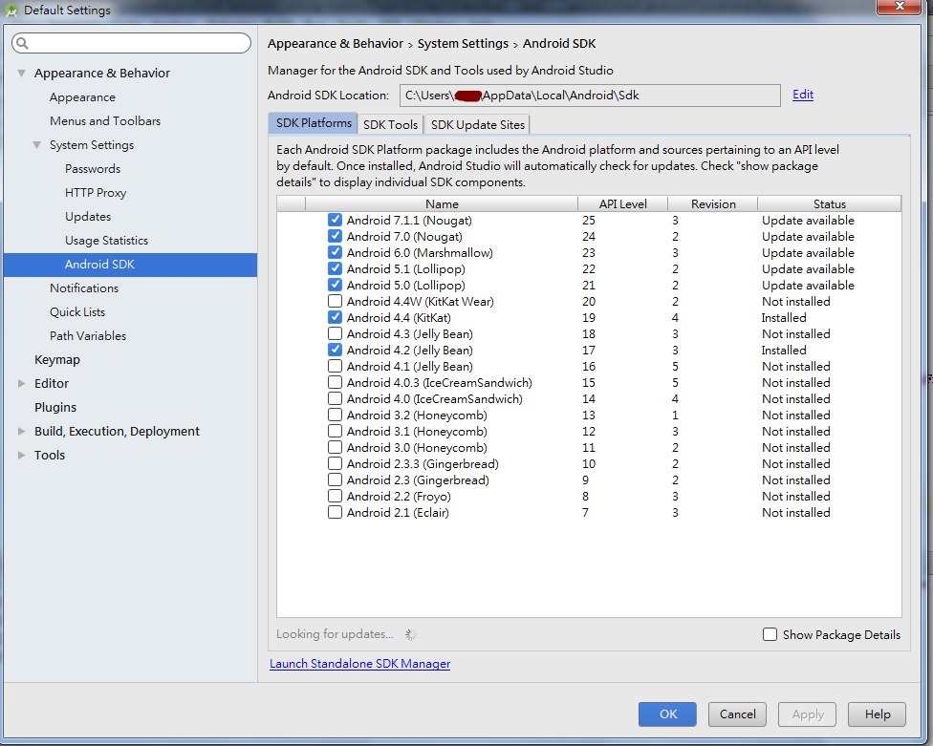Open HTTP Proxy settings
Image resolution: width=933 pixels, height=746 pixels.
click(96, 193)
